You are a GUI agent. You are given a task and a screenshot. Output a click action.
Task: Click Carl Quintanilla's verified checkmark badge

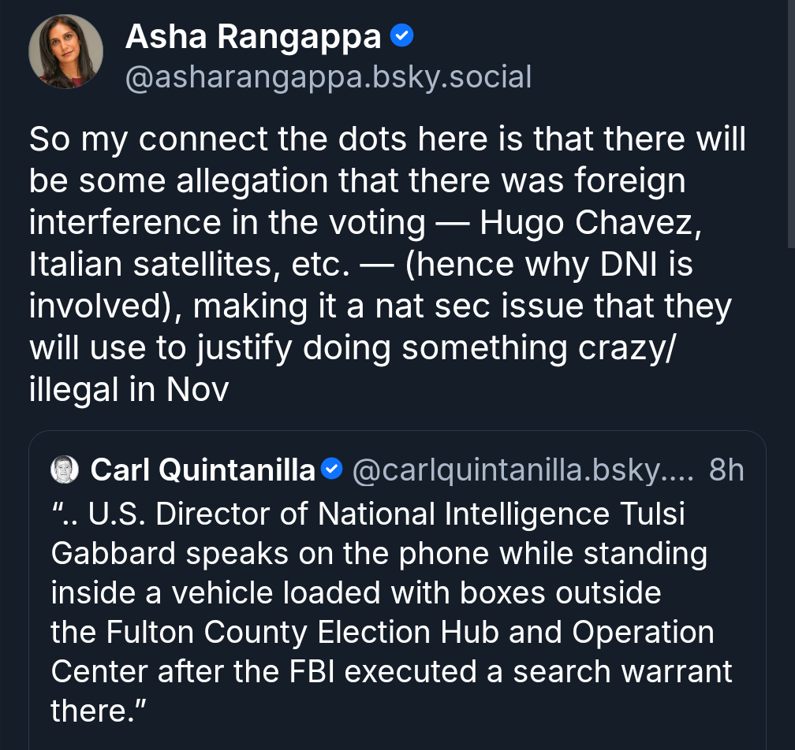[x=333, y=470]
